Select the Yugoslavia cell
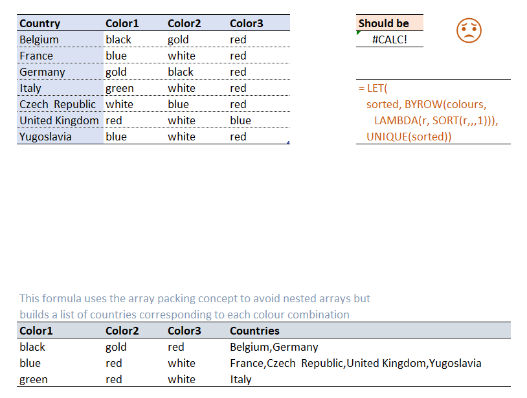This screenshot has width=527, height=398. pos(46,137)
